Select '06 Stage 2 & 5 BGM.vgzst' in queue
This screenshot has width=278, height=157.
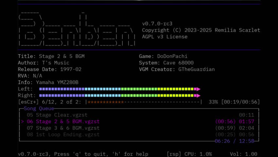[139, 122]
